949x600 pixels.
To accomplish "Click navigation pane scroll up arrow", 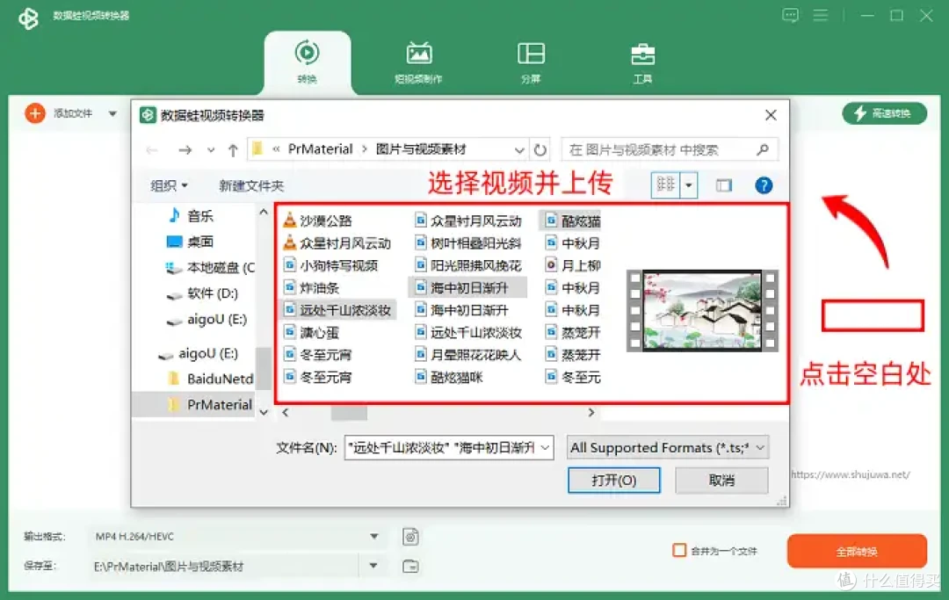I will tap(264, 212).
